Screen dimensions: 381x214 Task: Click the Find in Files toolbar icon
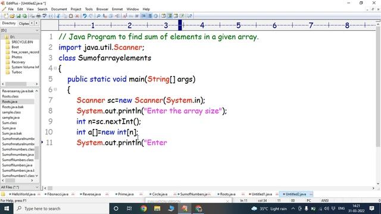111,16
